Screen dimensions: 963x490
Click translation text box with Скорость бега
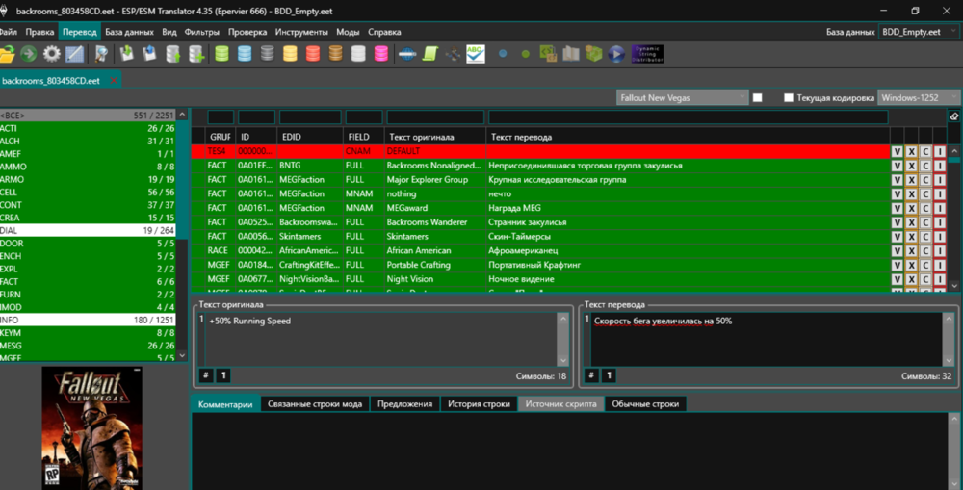(x=767, y=339)
